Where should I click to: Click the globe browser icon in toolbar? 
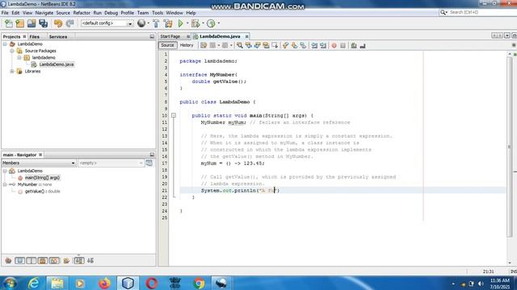[141, 23]
